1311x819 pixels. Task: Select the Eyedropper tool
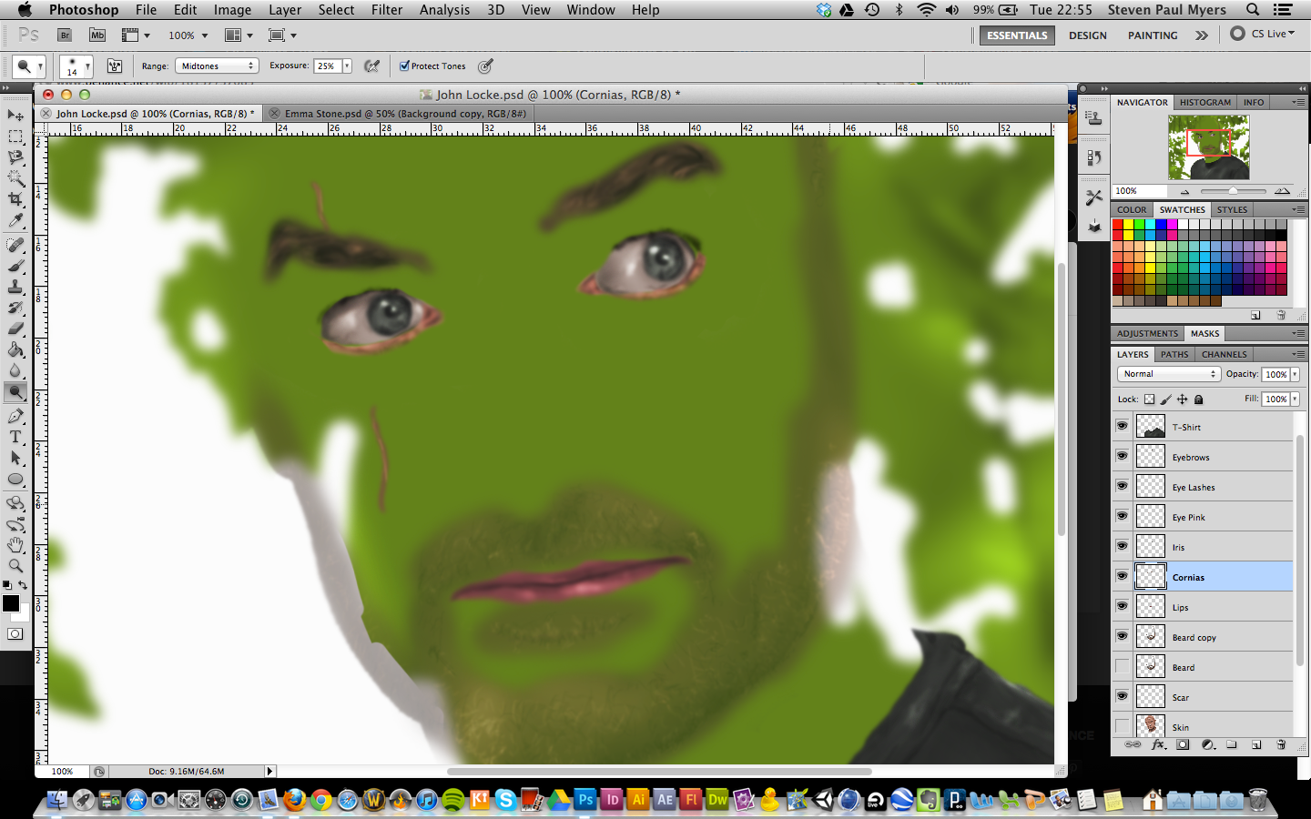15,220
